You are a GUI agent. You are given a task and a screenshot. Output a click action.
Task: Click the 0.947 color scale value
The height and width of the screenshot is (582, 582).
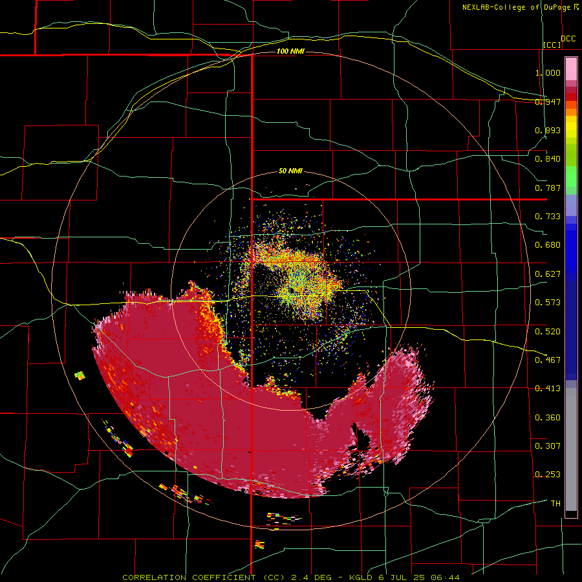tap(548, 102)
